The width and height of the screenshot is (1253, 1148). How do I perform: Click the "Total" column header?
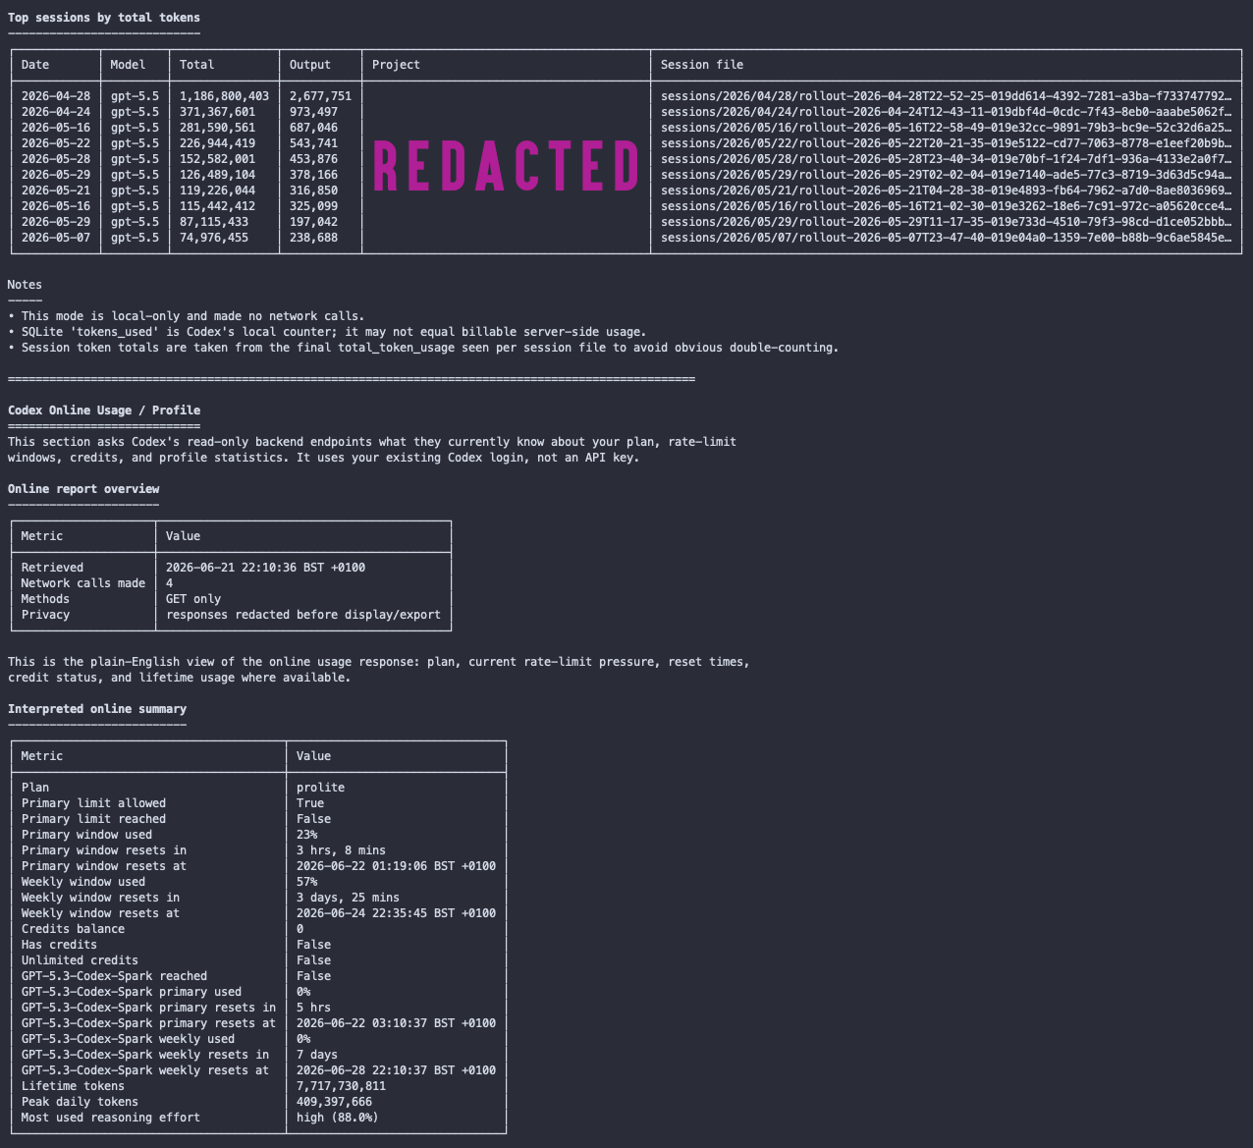(x=196, y=65)
